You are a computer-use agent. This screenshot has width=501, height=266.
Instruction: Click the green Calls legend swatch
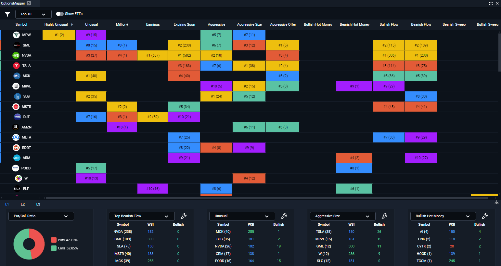click(54, 248)
